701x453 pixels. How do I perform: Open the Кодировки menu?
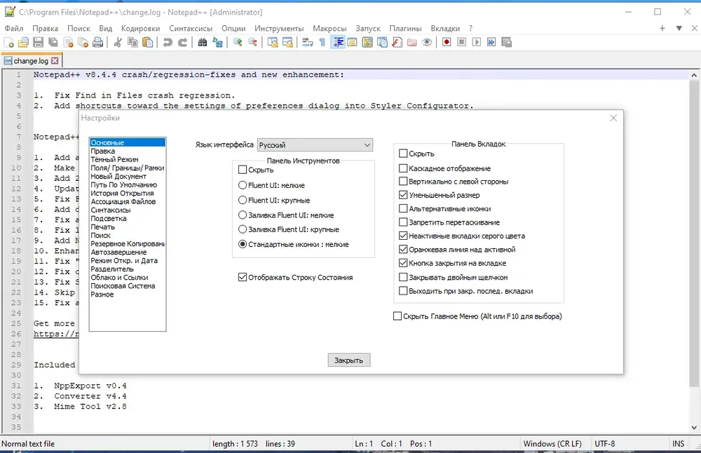140,28
